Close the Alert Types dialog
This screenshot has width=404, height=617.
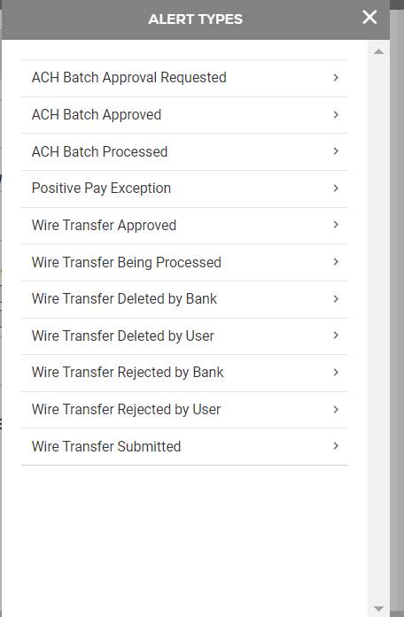(x=369, y=18)
